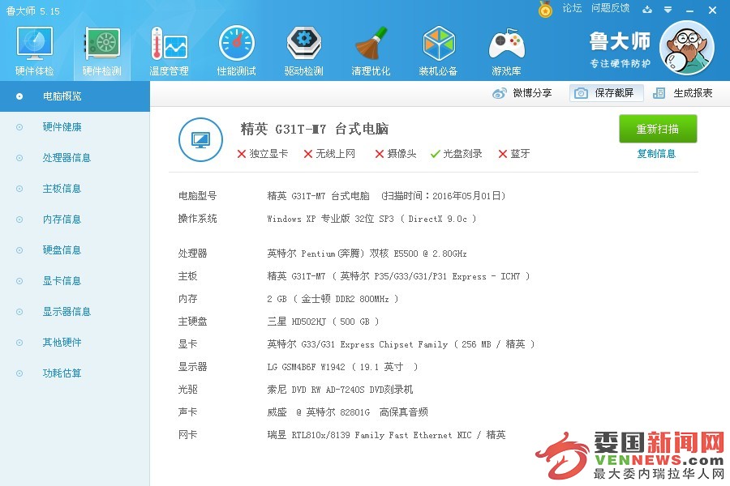Click monitor value LG GSM4B6F W1942
730x486 pixels.
tap(342, 367)
